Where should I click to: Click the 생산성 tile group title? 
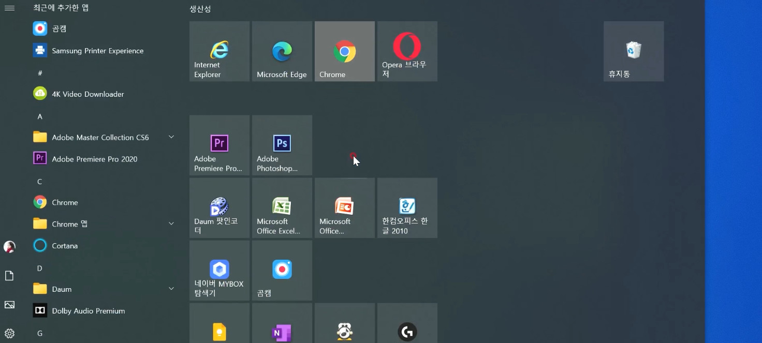click(200, 9)
